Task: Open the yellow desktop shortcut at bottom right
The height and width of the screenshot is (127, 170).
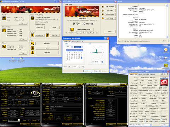Action: [166, 66]
